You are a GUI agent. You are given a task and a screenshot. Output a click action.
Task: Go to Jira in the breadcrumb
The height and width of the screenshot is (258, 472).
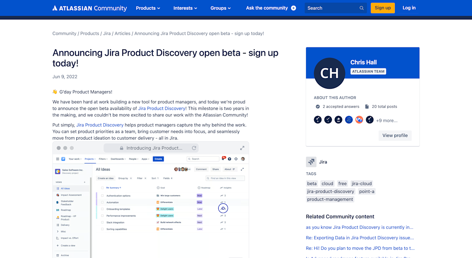(x=107, y=33)
